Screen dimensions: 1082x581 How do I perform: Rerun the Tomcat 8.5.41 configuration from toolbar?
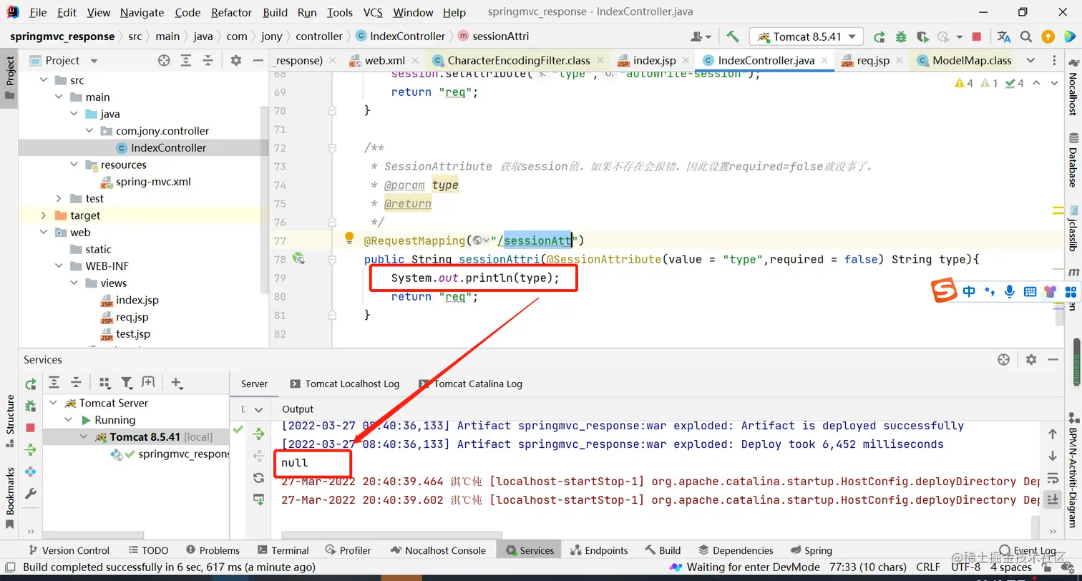tap(879, 36)
